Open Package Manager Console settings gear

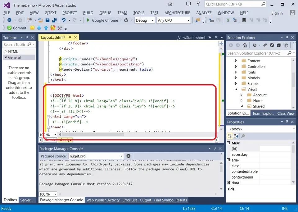129,156
